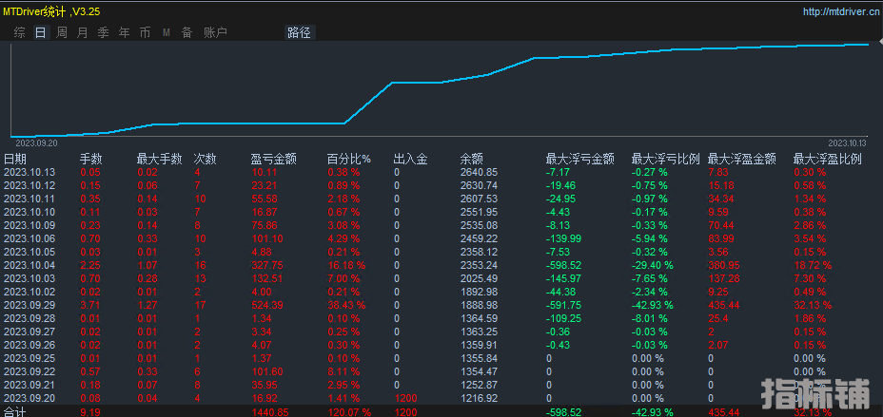Viewport: 883px width, 417px height.
Task: Select the 2023.10.13 data row
Action: click(x=29, y=172)
